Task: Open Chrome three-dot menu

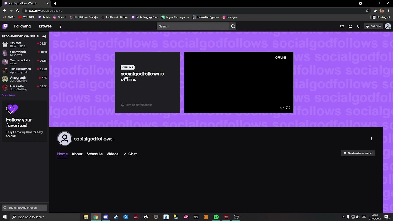Action: (x=389, y=10)
